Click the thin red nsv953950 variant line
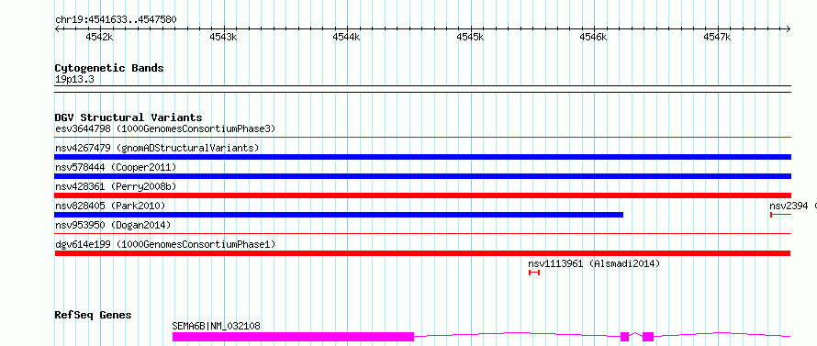 422,233
